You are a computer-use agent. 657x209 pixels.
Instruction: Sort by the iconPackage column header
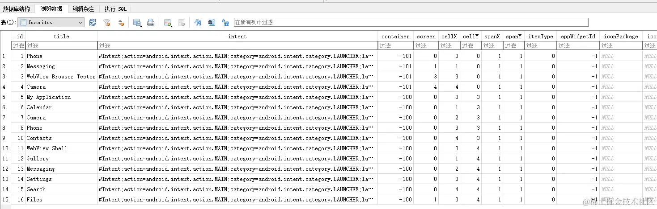[x=621, y=37]
